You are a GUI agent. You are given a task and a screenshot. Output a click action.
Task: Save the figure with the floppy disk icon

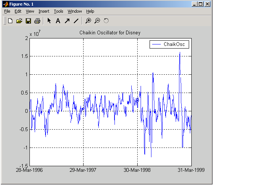(x=28, y=21)
